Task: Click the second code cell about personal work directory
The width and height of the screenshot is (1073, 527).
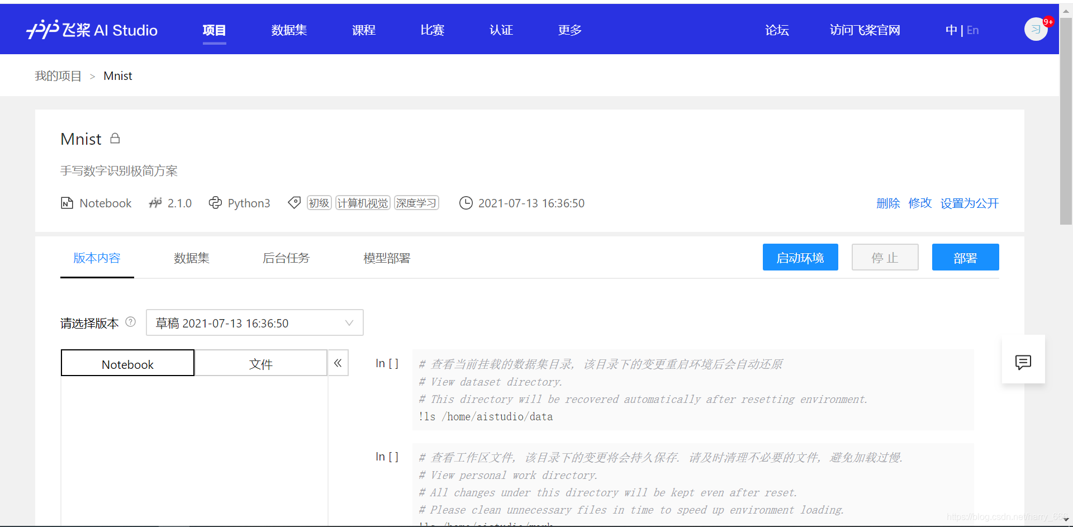Action: coord(693,485)
